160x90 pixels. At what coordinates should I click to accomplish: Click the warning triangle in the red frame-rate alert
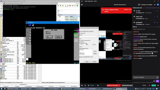[103, 10]
